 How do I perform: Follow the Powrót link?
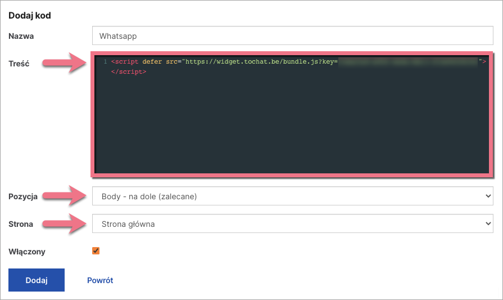point(100,280)
